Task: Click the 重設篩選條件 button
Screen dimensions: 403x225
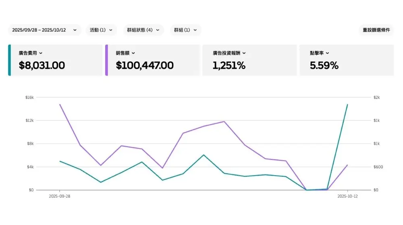Action: pos(376,30)
